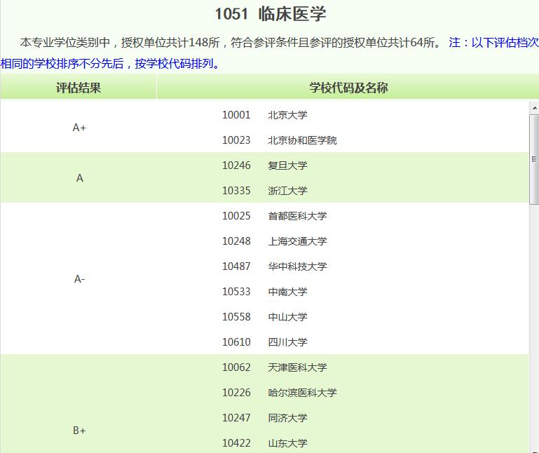Image resolution: width=539 pixels, height=453 pixels.
Task: Click the 学校代码及名称 column header
Action: [x=348, y=88]
